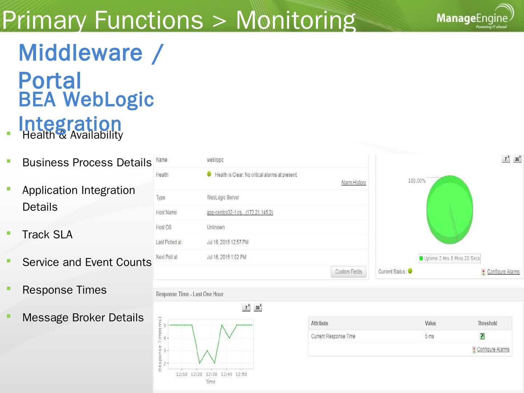Click the Service and Event Counts bullet
Screen dimensions: 524x393
[87, 262]
